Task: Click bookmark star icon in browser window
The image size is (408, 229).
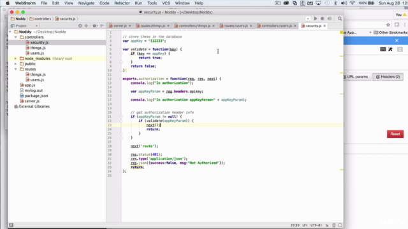Action: (388, 25)
